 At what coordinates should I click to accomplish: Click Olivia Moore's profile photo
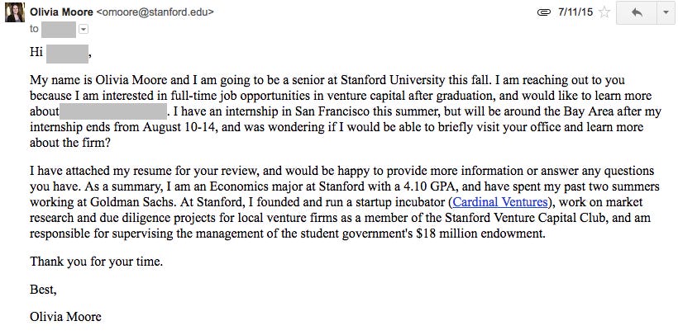15,12
